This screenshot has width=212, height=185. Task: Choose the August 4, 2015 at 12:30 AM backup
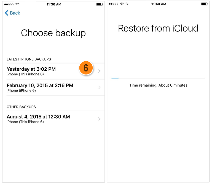pos(55,119)
